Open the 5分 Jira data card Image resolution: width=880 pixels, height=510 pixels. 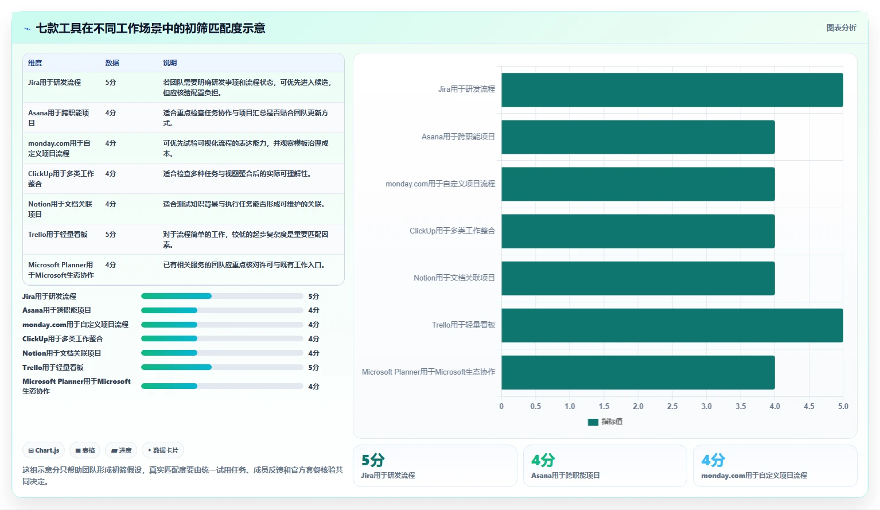point(435,466)
